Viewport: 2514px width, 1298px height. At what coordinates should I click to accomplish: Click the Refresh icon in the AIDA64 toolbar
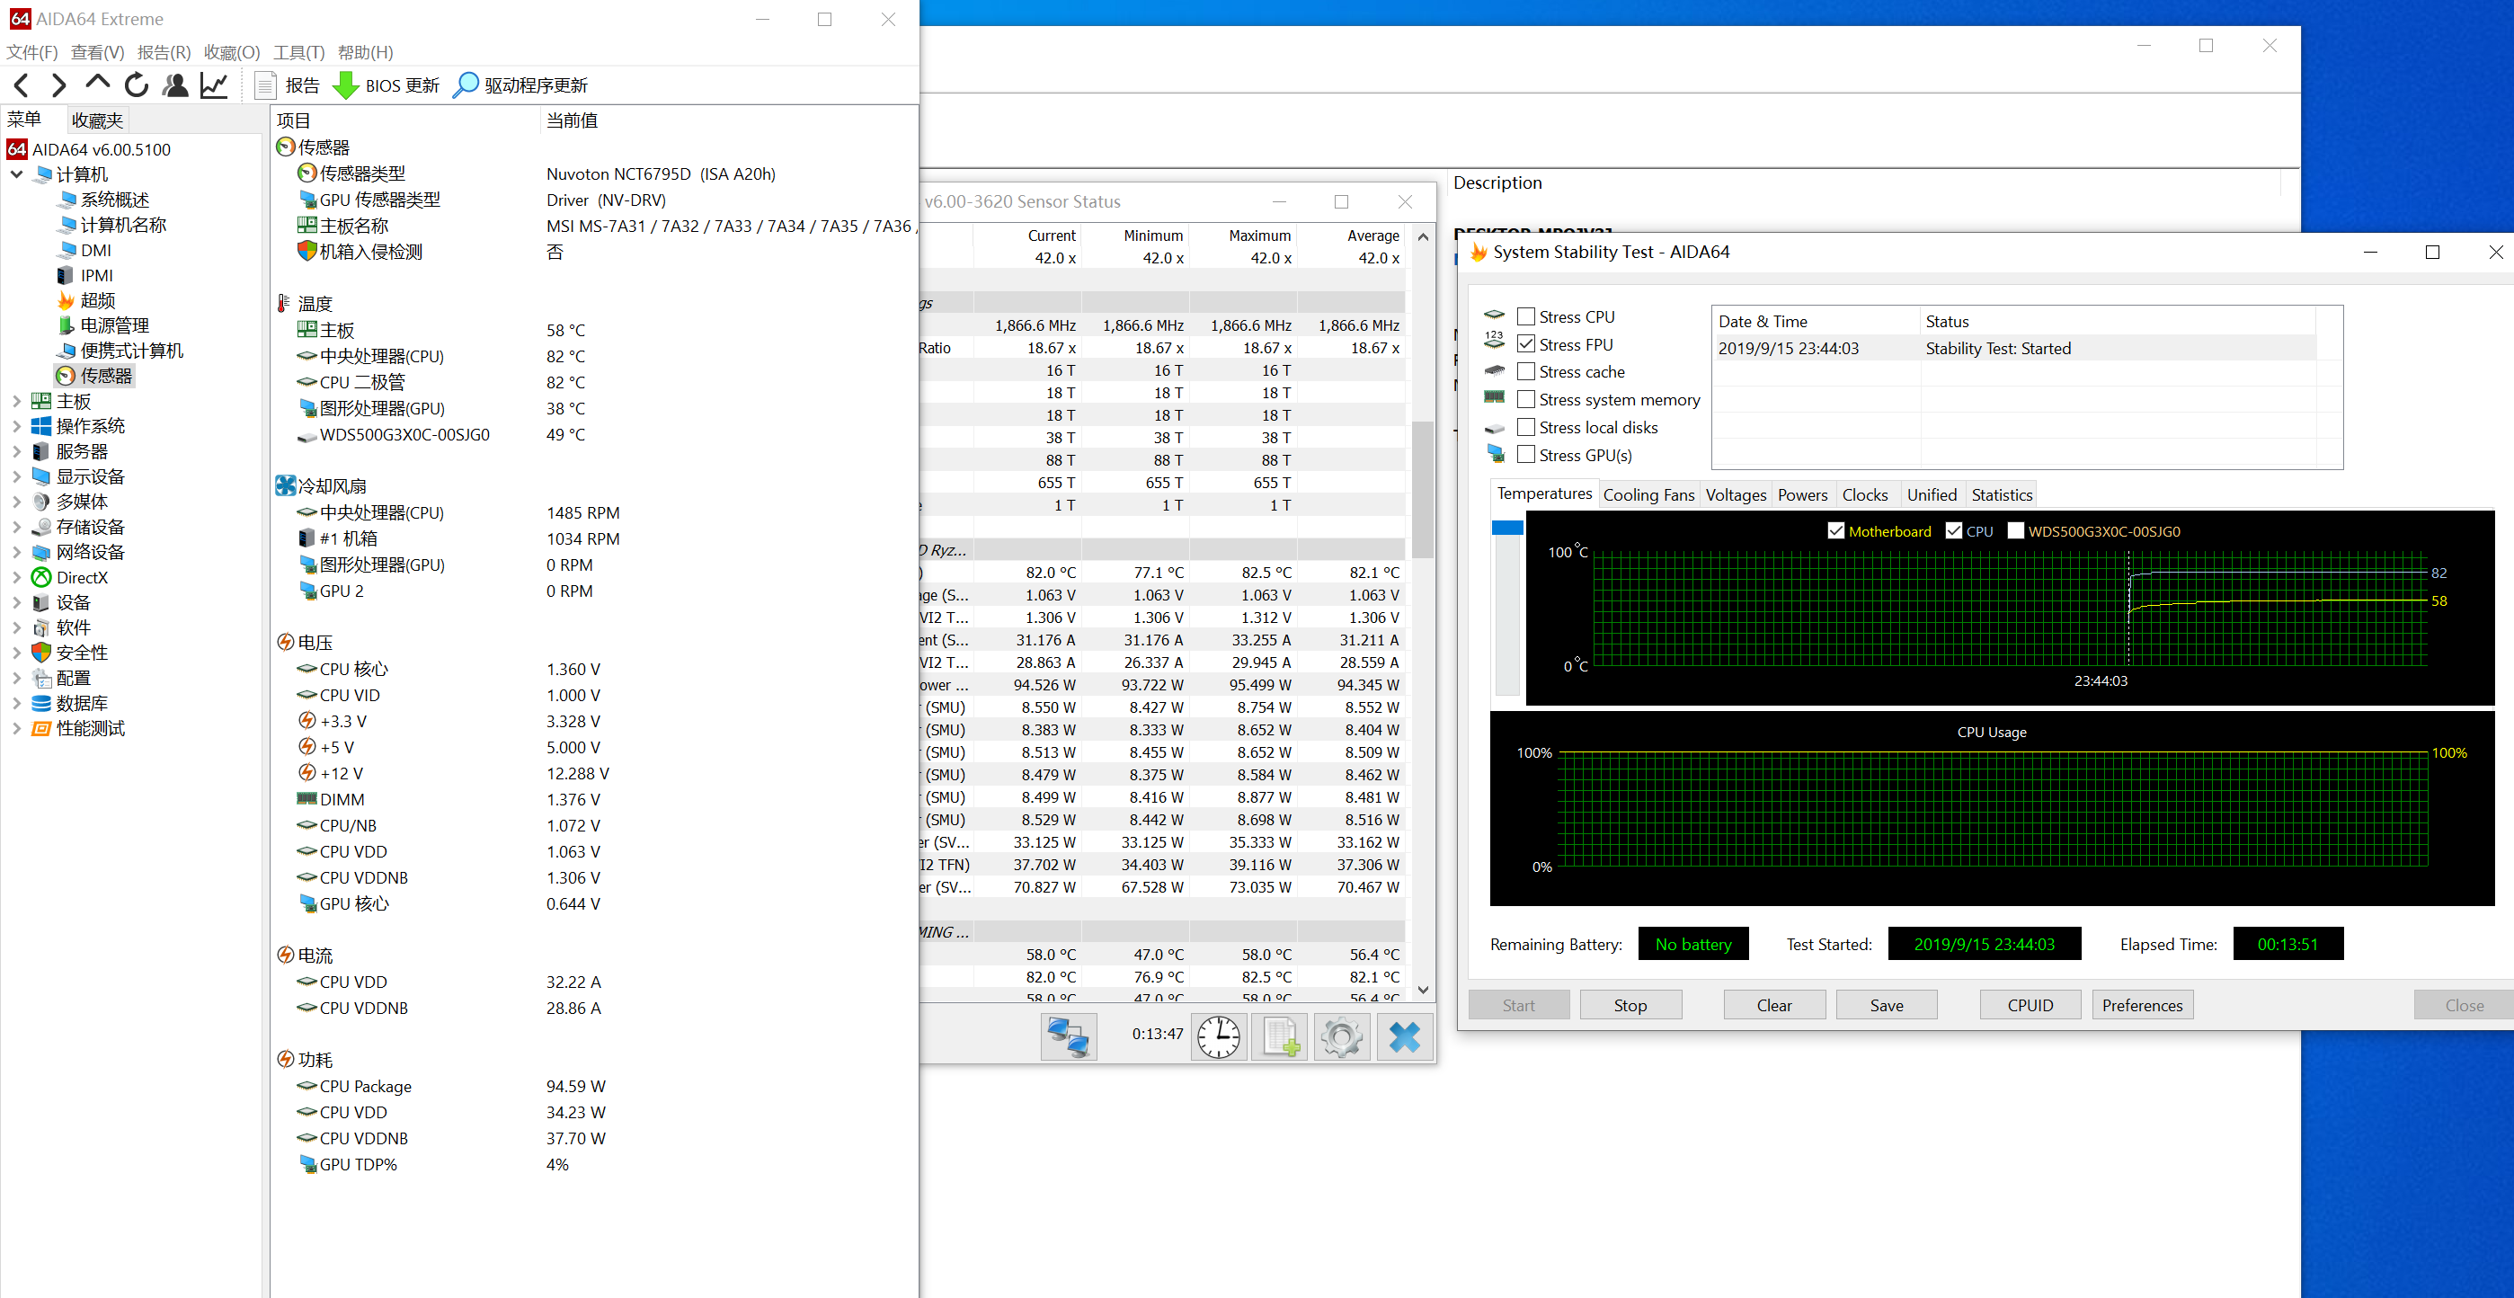point(137,86)
